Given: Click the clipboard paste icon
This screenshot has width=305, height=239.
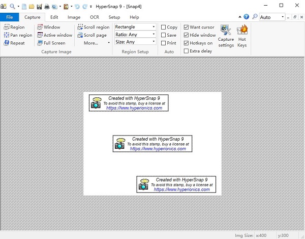Looking at the screenshot, I should pyautogui.click(x=66, y=7).
